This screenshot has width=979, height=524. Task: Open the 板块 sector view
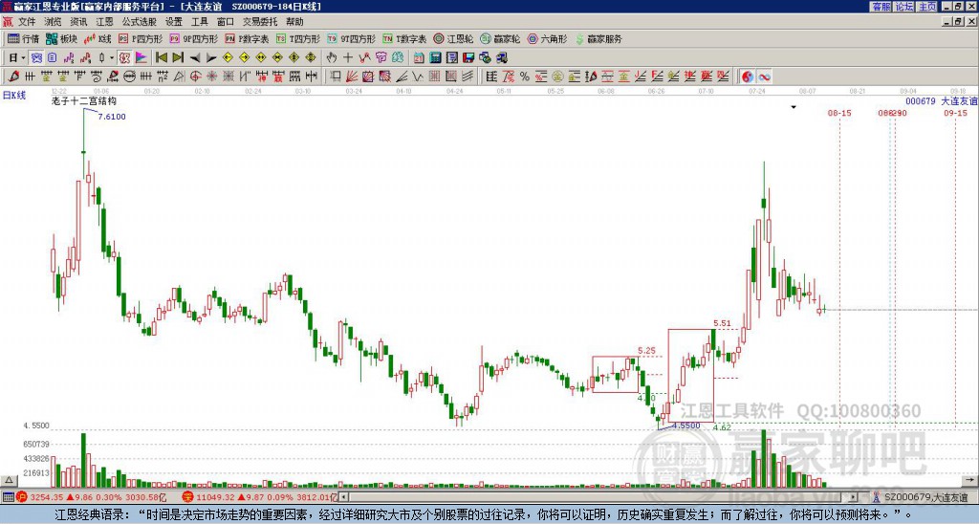tap(61, 38)
